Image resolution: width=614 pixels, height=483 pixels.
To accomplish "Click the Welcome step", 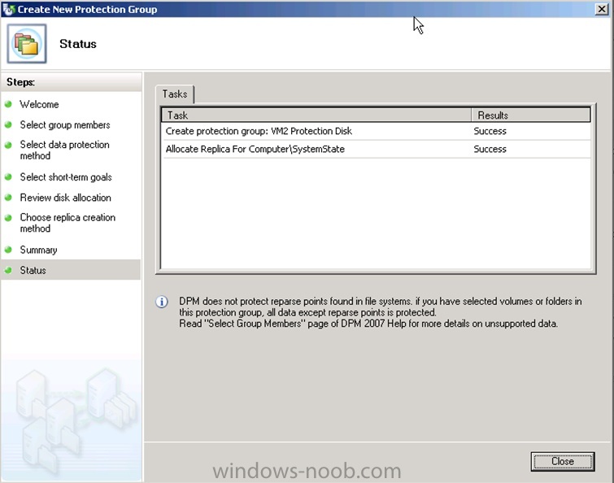I will click(39, 105).
